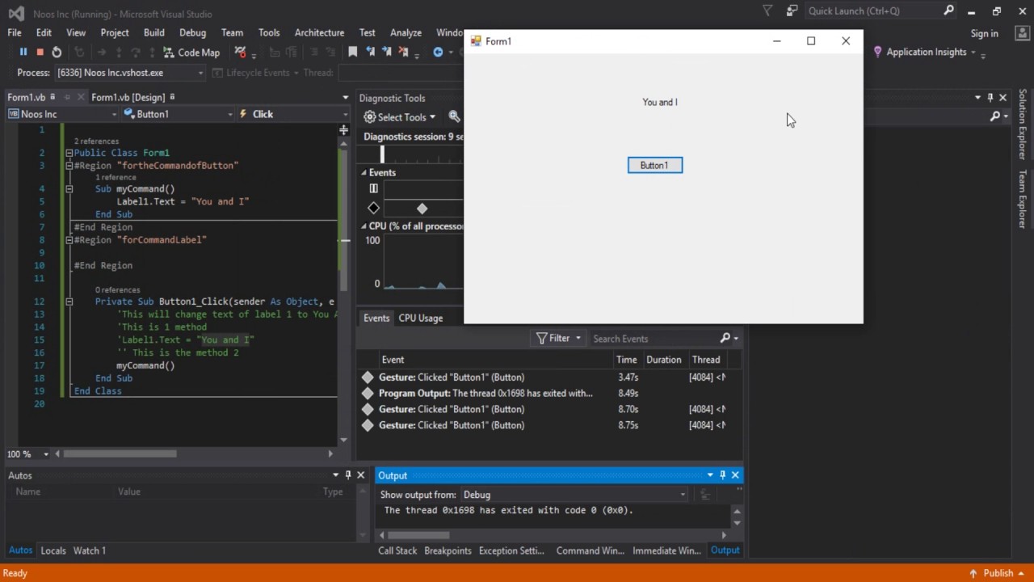This screenshot has width=1034, height=582.
Task: Go to the previous bookmark
Action: click(x=370, y=52)
